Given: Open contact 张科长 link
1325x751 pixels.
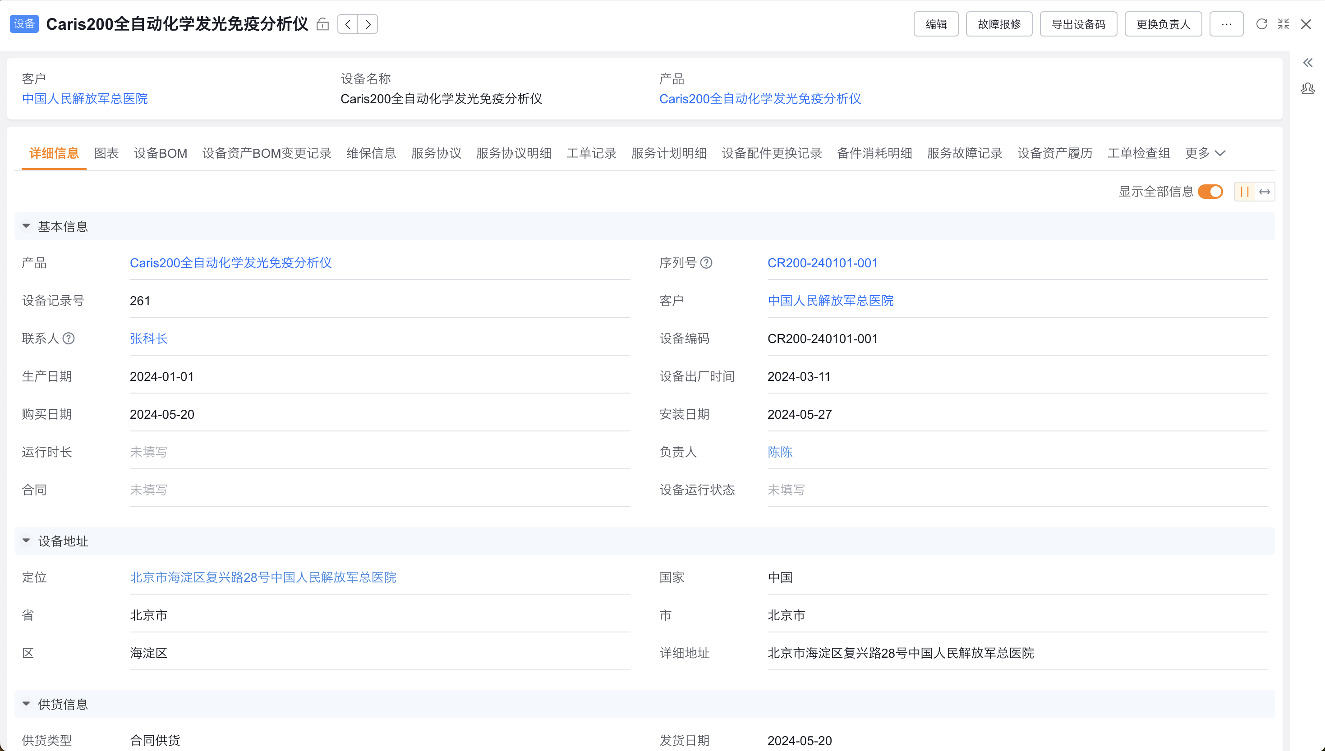Looking at the screenshot, I should pyautogui.click(x=148, y=339).
